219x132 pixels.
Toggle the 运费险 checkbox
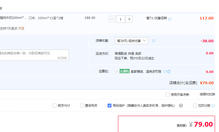click(x=117, y=71)
